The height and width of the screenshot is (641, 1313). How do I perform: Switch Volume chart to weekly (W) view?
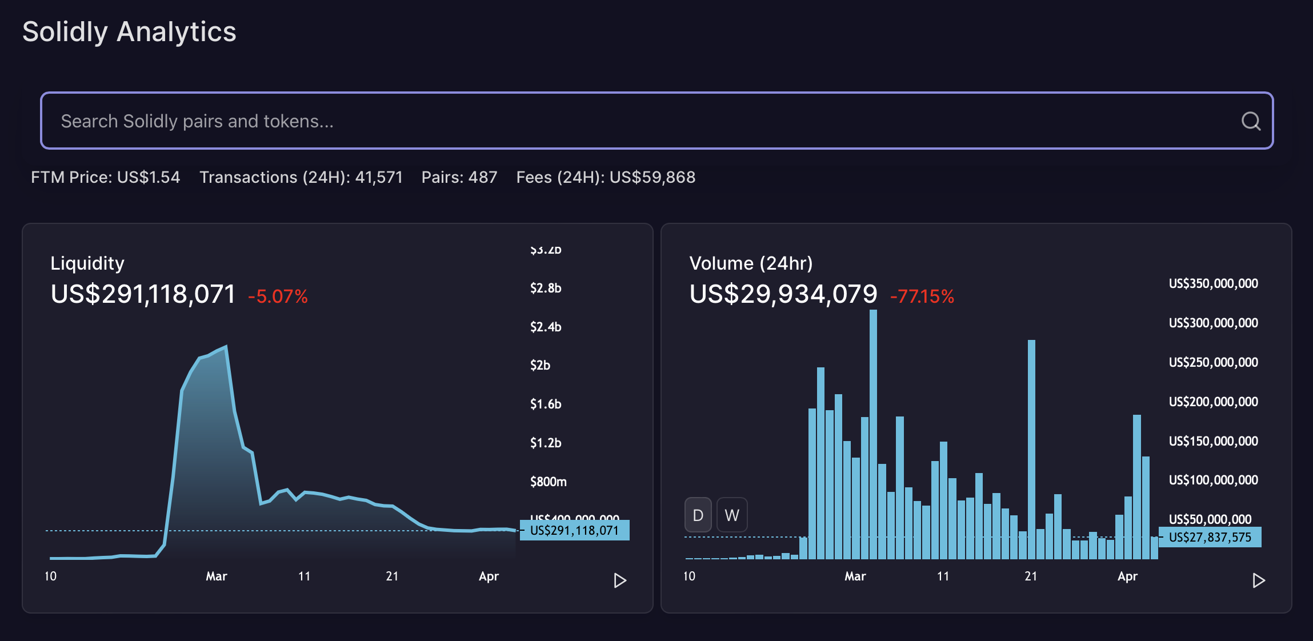732,515
